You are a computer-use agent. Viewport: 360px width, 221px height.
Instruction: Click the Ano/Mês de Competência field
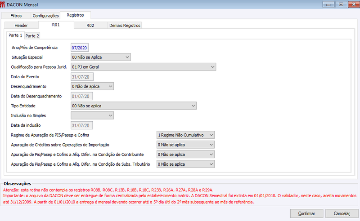click(x=80, y=48)
